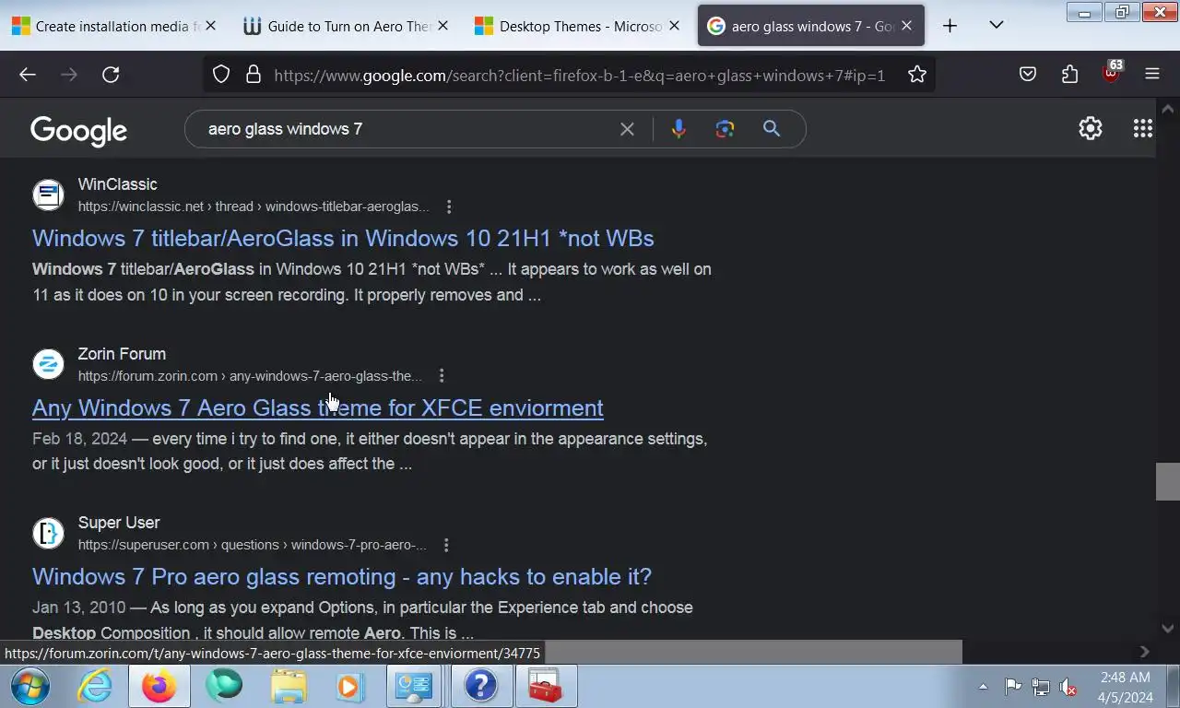Open more options for the Super User result
Image resolution: width=1180 pixels, height=708 pixels.
tap(446, 545)
